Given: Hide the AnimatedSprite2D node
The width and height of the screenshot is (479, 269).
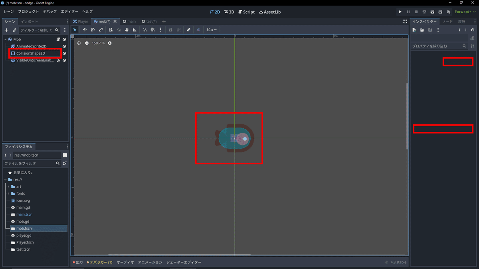Looking at the screenshot, I should click(x=64, y=46).
